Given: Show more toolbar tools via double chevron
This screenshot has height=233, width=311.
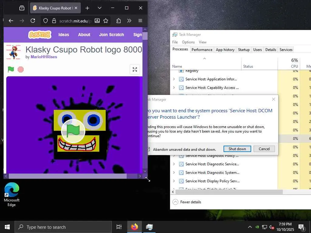Looking at the screenshot, I should point(129,21).
